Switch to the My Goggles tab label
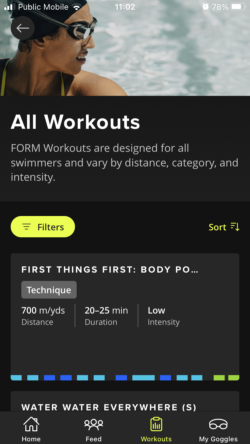Image resolution: width=250 pixels, height=444 pixels. (218, 439)
